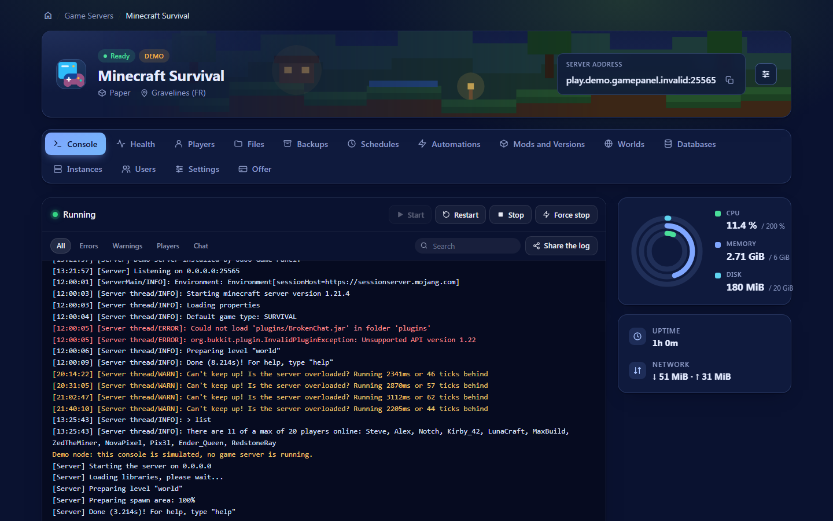Click the DEMO badge

coord(154,56)
